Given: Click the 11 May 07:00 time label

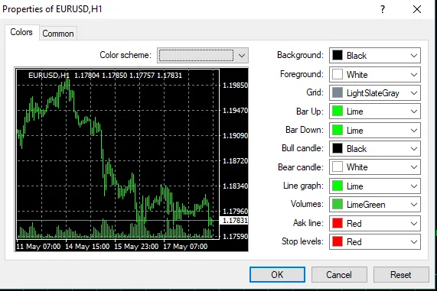Looking at the screenshot, I should coord(38,246).
